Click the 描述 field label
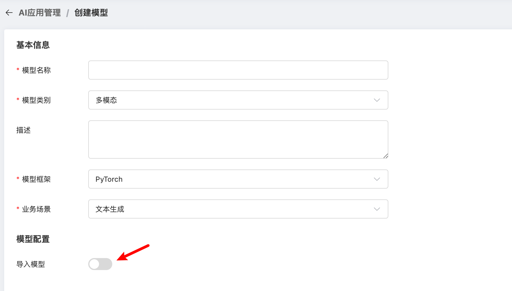This screenshot has height=291, width=512. click(23, 130)
